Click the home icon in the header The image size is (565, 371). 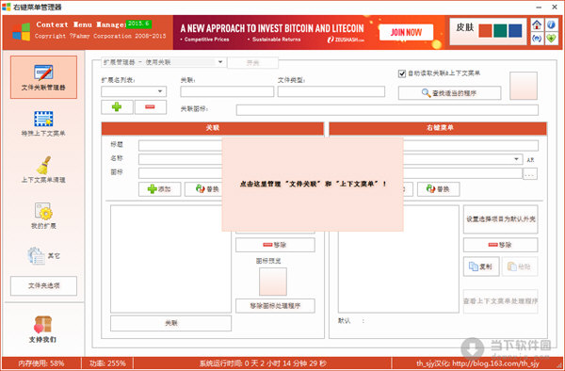537,24
